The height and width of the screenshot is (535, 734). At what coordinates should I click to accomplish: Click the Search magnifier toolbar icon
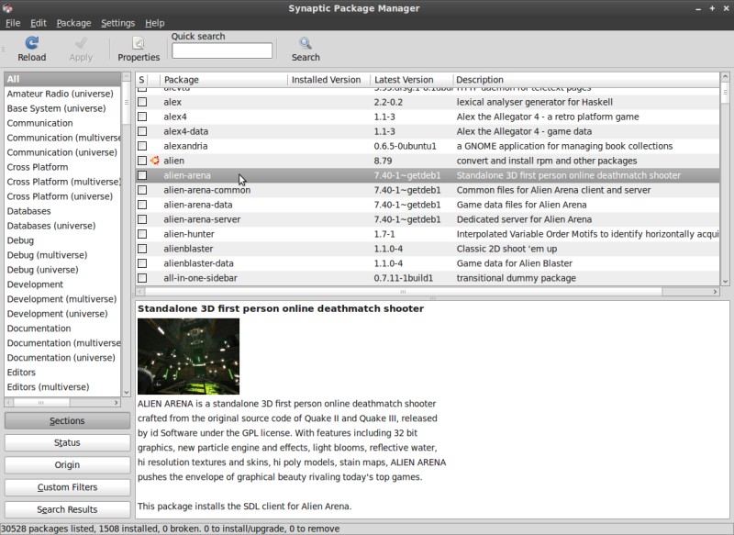point(306,43)
